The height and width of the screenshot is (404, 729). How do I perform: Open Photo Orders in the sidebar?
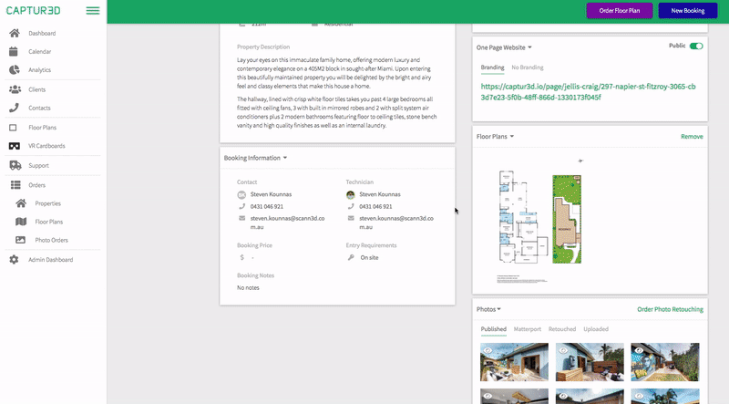52,240
